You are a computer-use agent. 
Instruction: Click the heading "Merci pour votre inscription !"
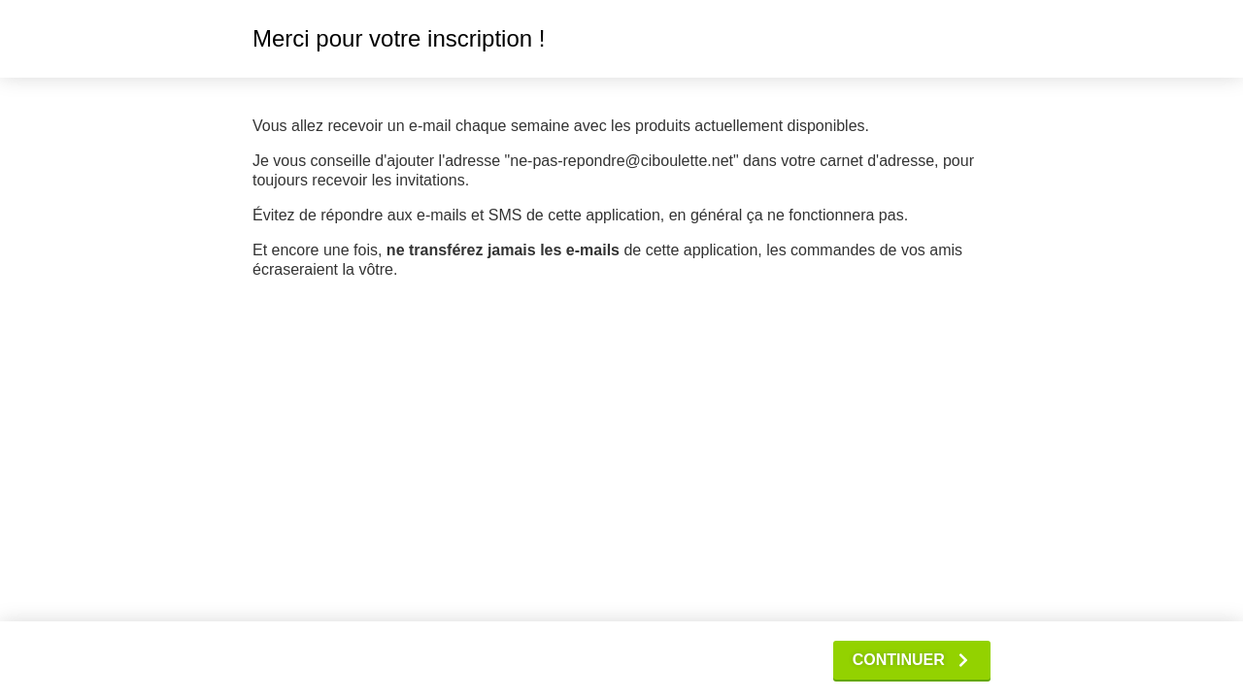[398, 39]
